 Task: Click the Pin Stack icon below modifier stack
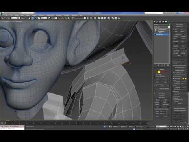pos(156,65)
